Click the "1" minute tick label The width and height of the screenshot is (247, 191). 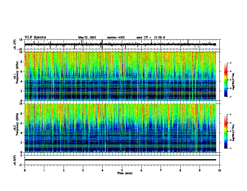[44, 170]
